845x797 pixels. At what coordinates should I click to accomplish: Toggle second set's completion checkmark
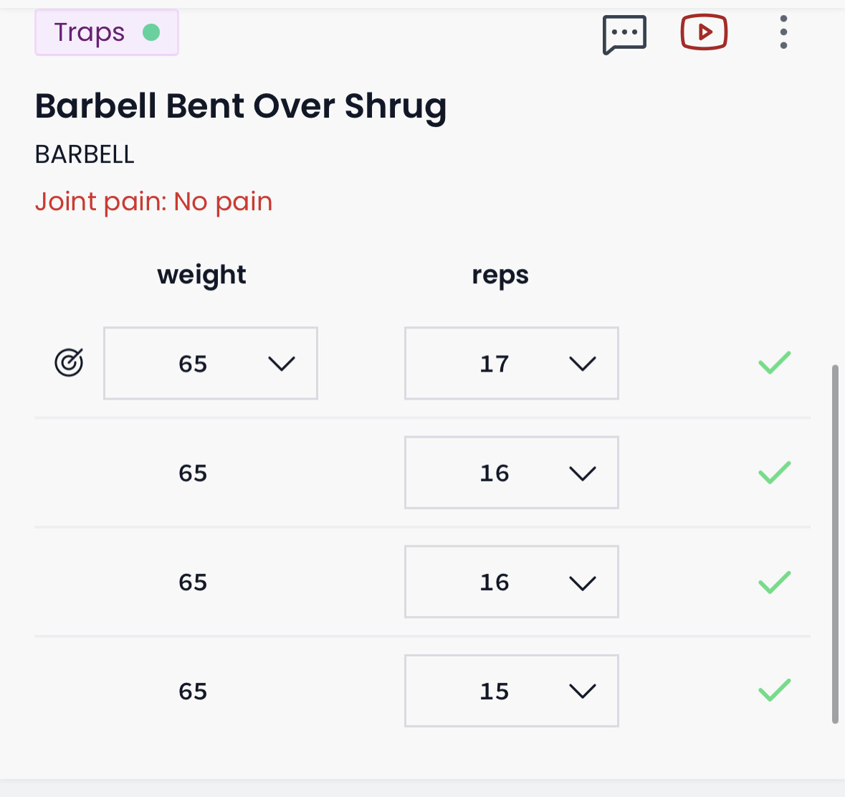click(774, 473)
